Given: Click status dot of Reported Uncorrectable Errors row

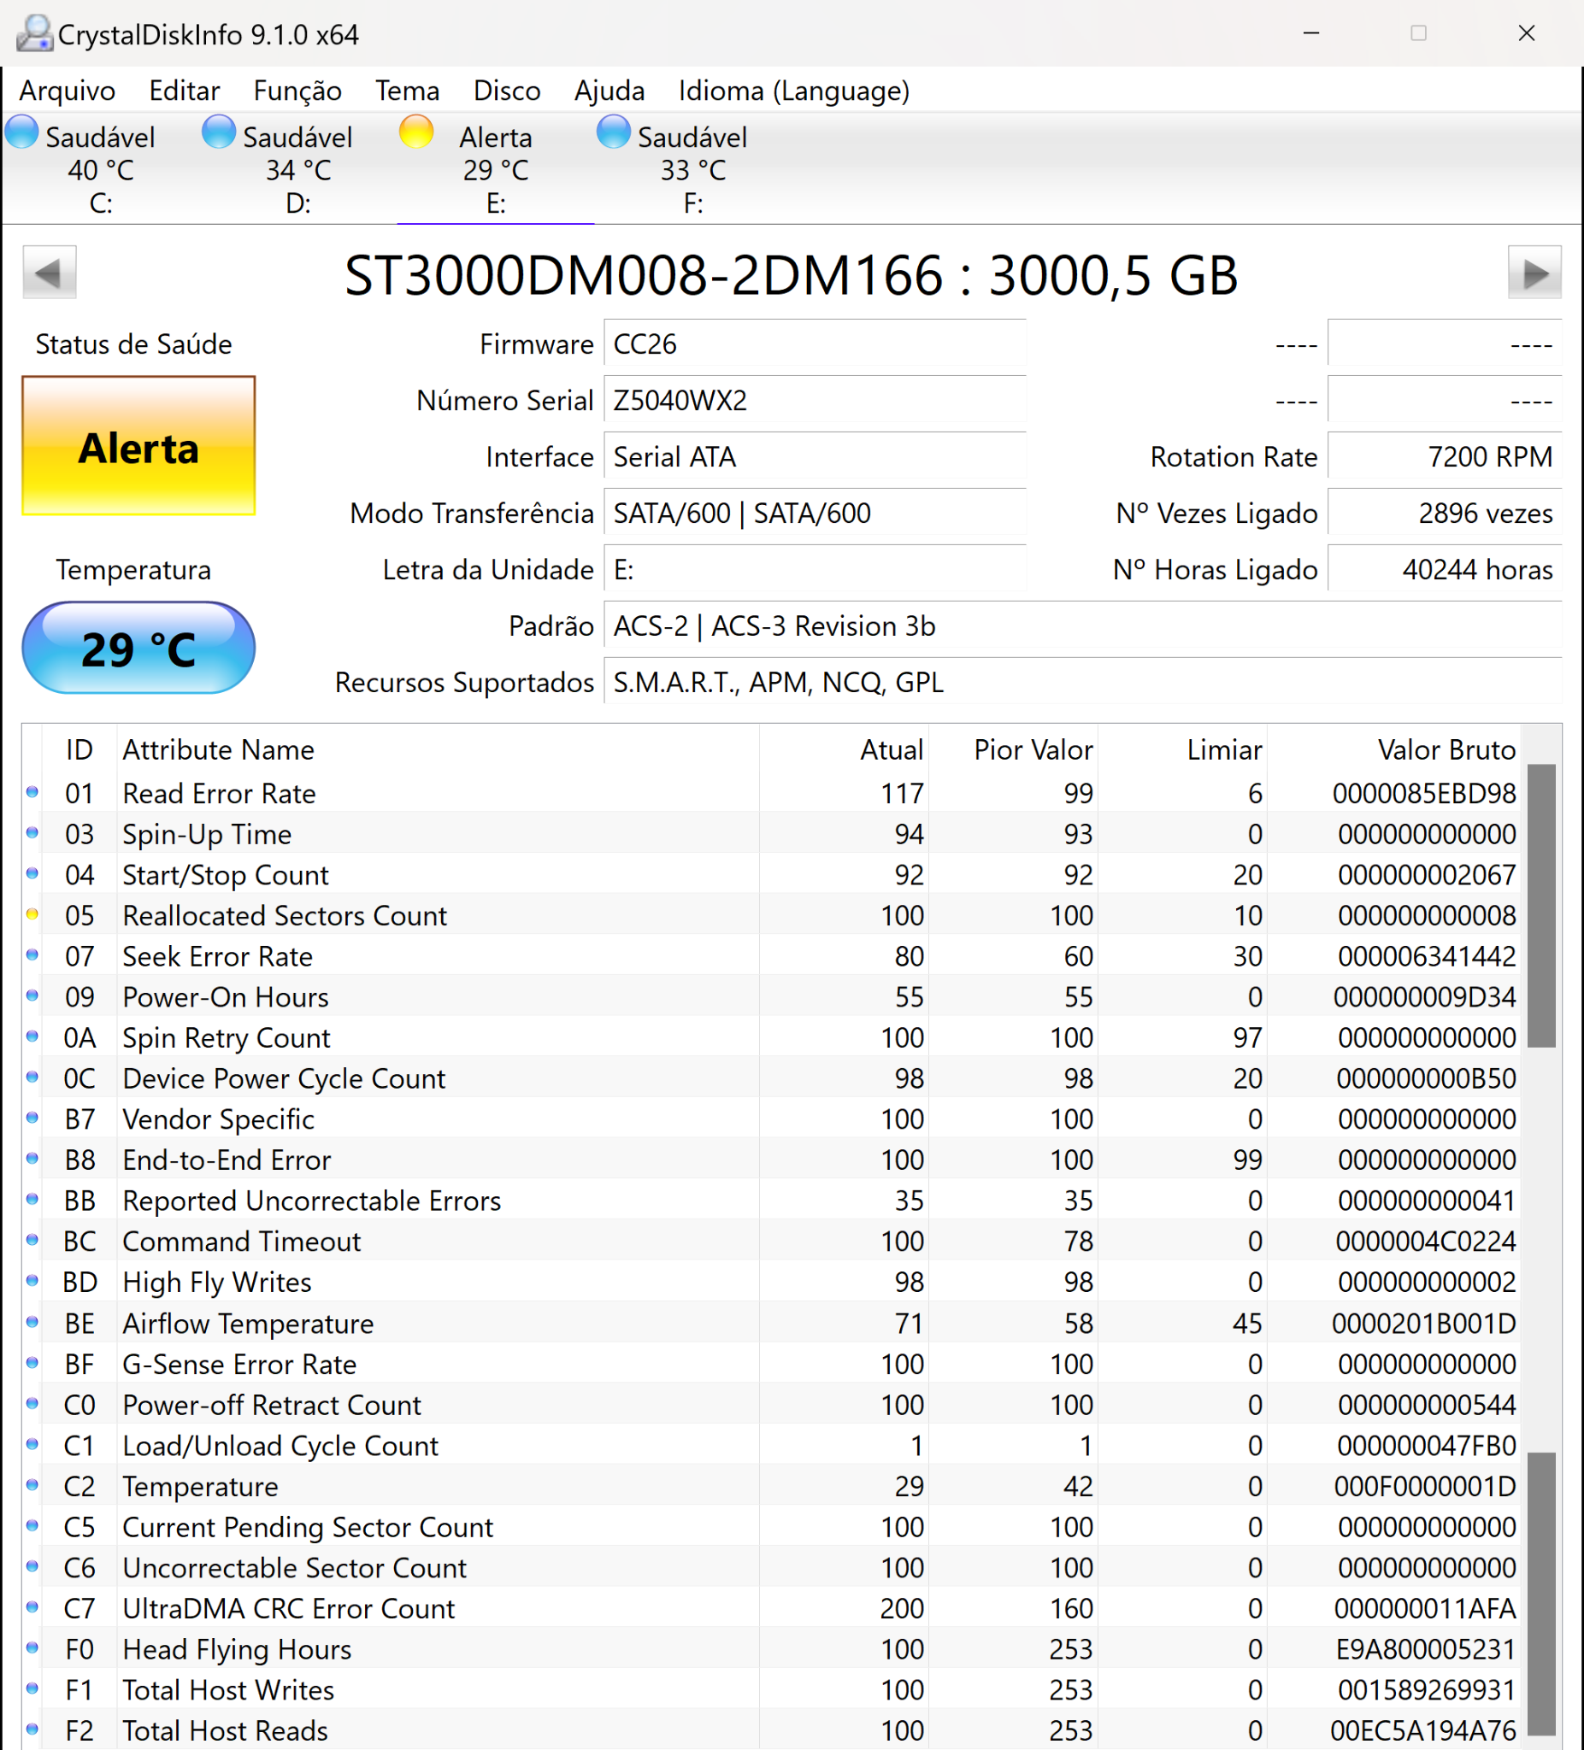Looking at the screenshot, I should (32, 1200).
